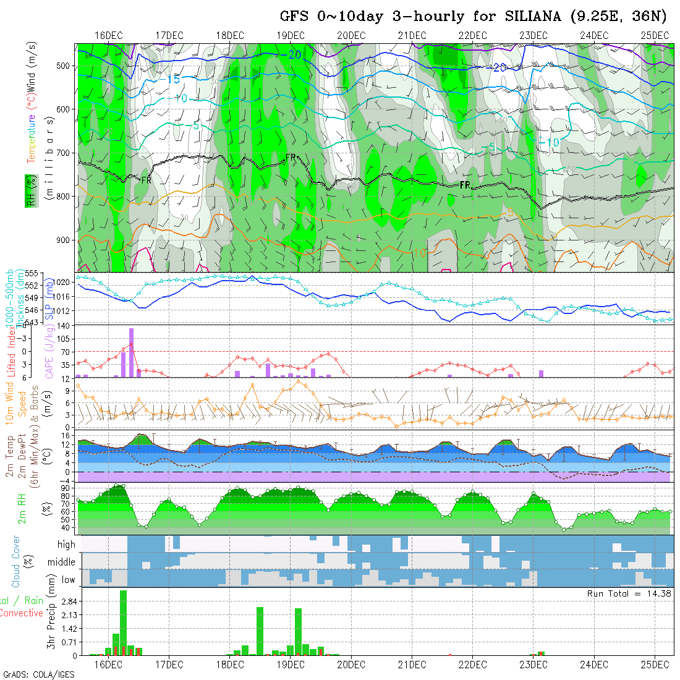Select the 22DEC label on the bottom axis

click(x=472, y=665)
